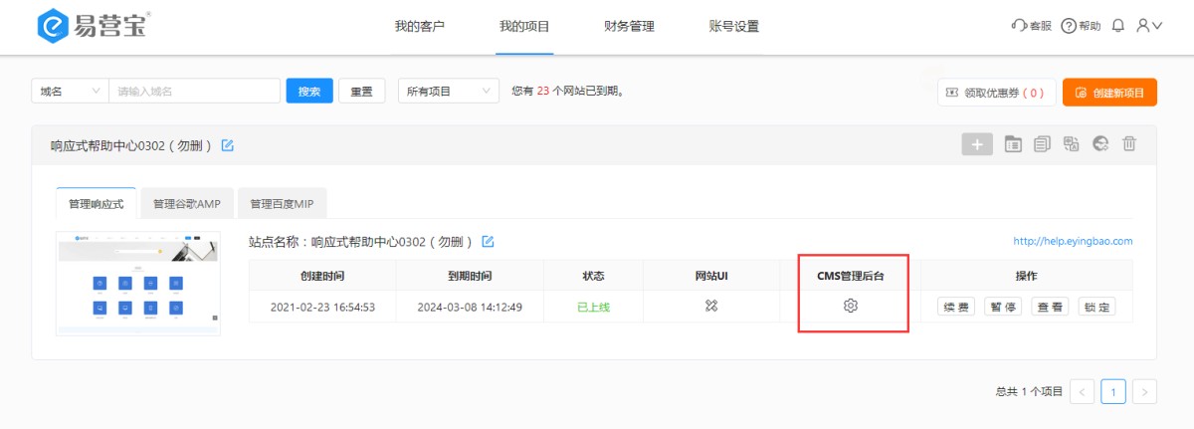Click the blue 搜索 button
Image resolution: width=1194 pixels, height=429 pixels.
pos(309,92)
